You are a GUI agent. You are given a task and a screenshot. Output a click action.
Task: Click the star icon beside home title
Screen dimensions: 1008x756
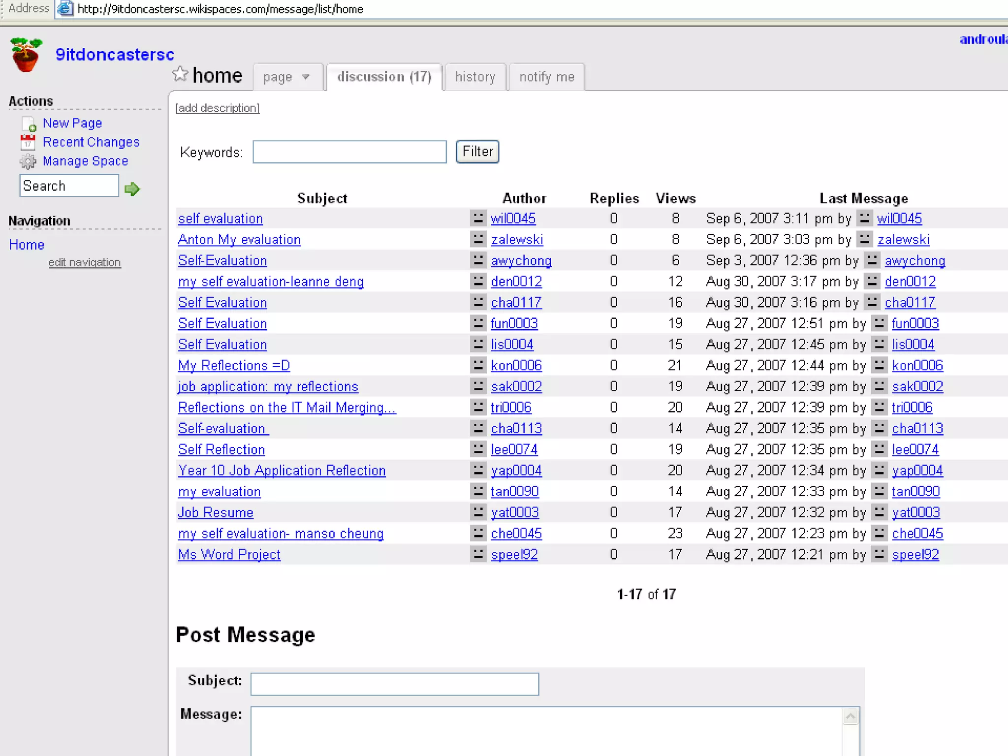click(180, 74)
